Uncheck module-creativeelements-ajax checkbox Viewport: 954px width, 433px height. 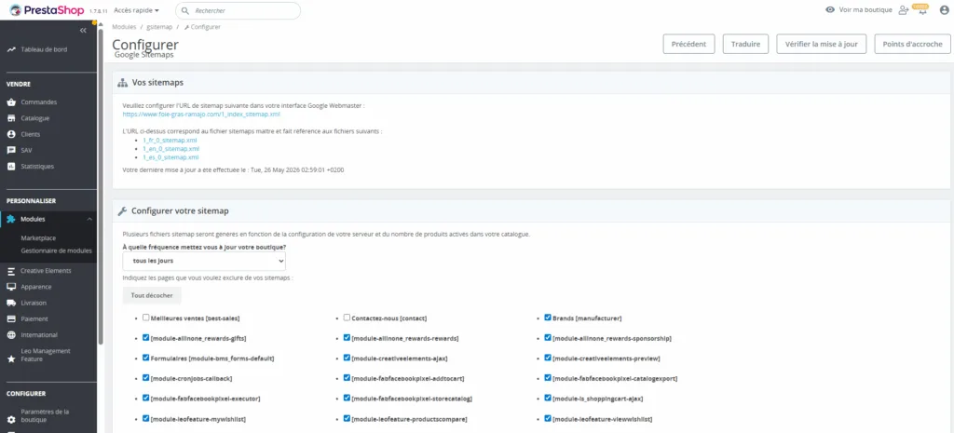click(347, 358)
